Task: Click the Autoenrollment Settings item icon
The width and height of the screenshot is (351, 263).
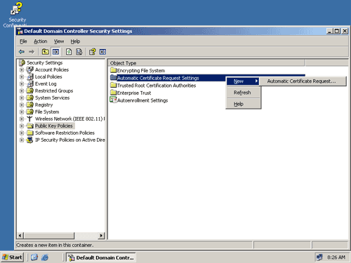Action: 113,100
